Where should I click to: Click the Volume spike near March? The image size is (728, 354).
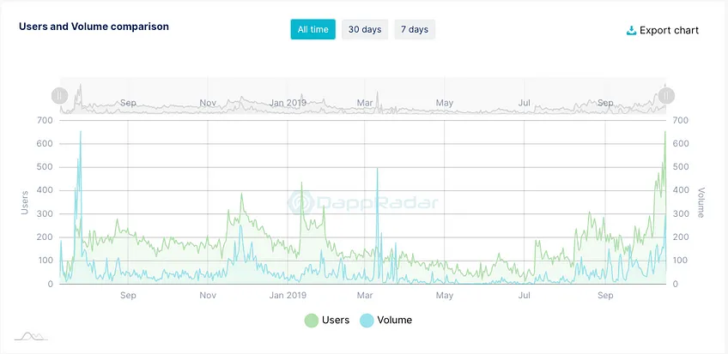point(377,170)
